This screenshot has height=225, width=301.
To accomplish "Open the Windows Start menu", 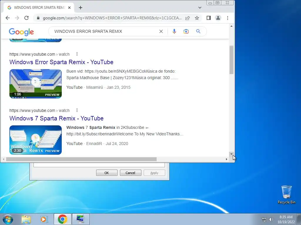I will tap(8, 219).
